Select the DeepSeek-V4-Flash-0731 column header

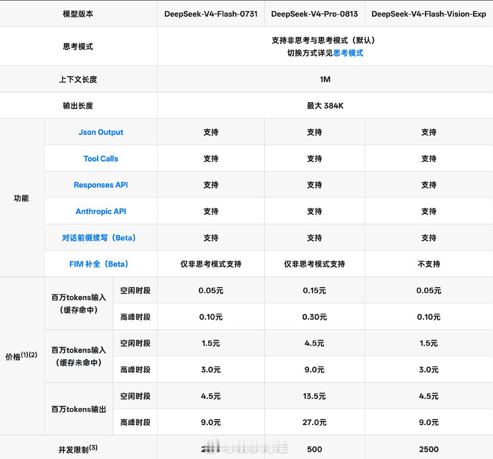(211, 14)
